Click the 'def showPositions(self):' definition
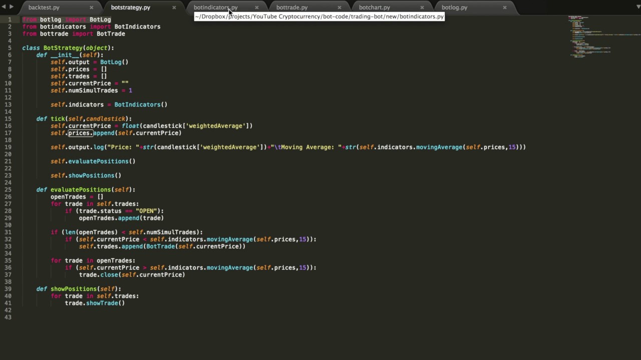The image size is (641, 360). tap(79, 289)
